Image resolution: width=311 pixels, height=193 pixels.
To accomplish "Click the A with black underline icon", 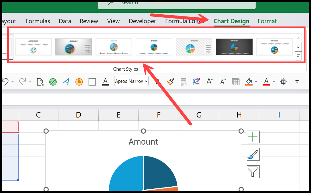I will 105,82.
